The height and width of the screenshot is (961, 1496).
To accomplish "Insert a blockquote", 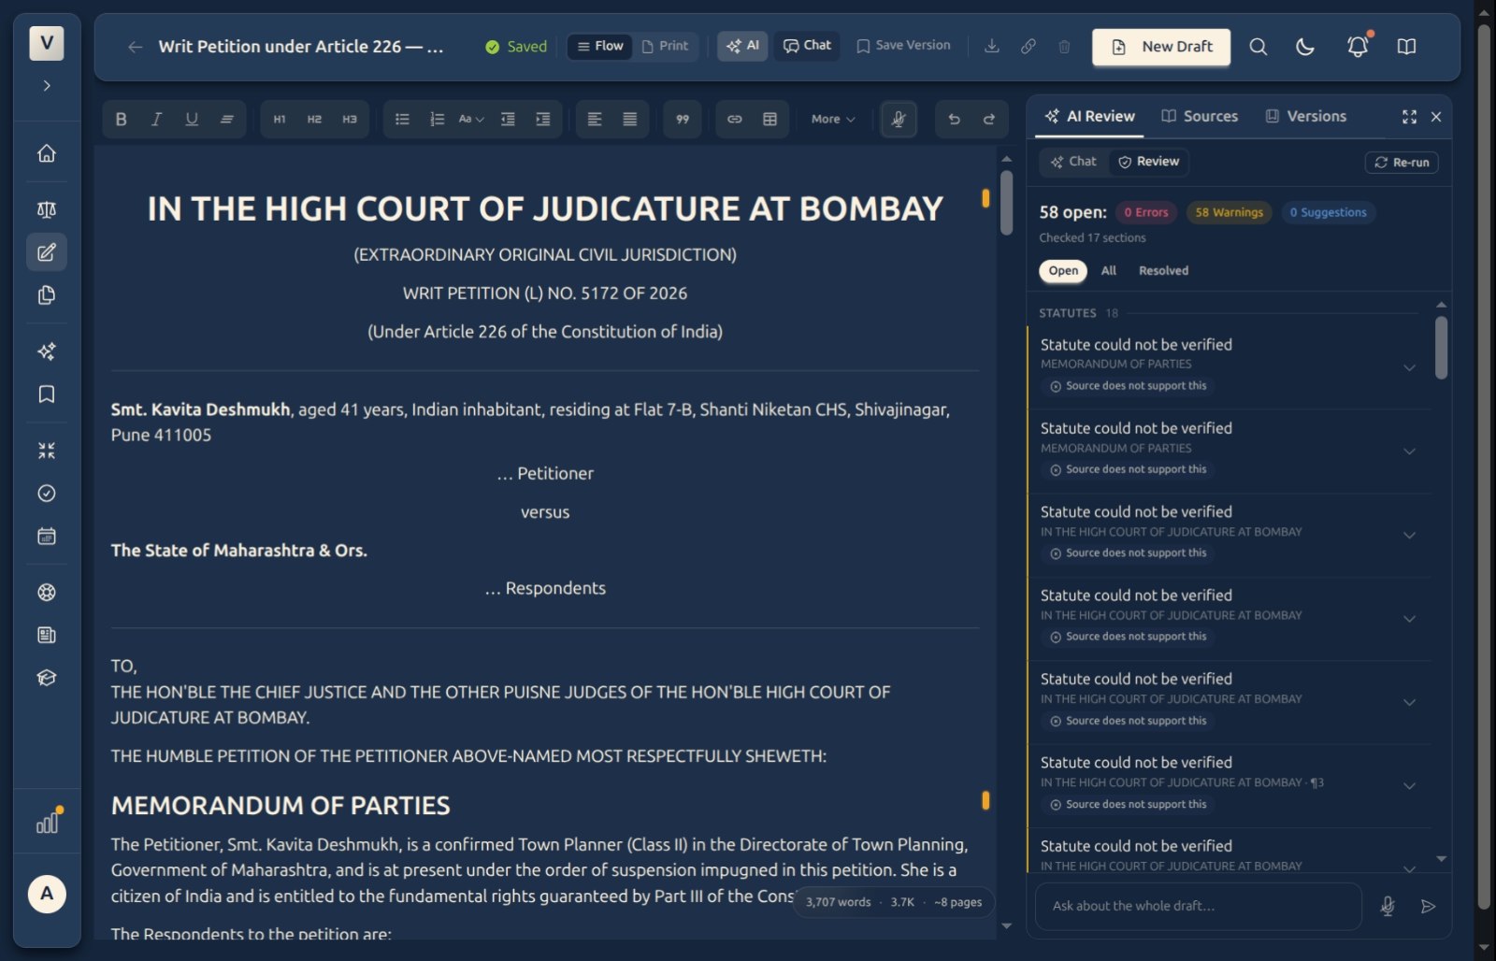I will point(683,119).
